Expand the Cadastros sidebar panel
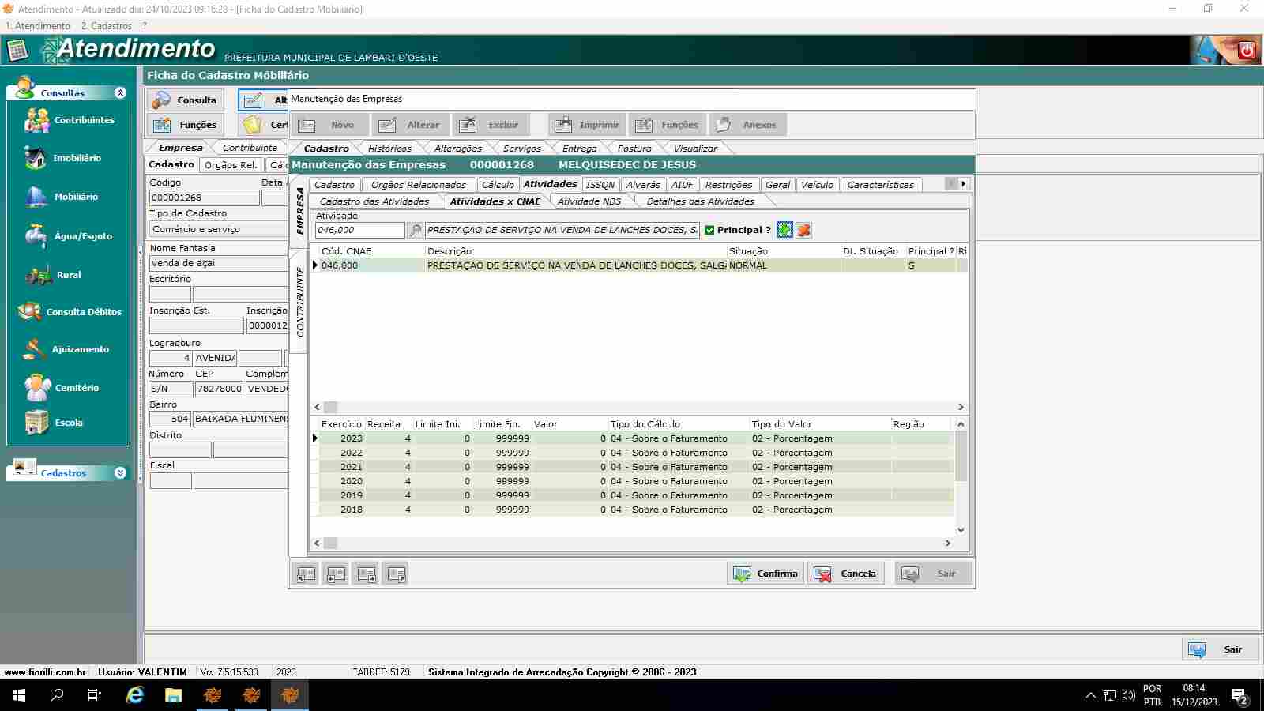Viewport: 1264px width, 711px height. coord(120,473)
